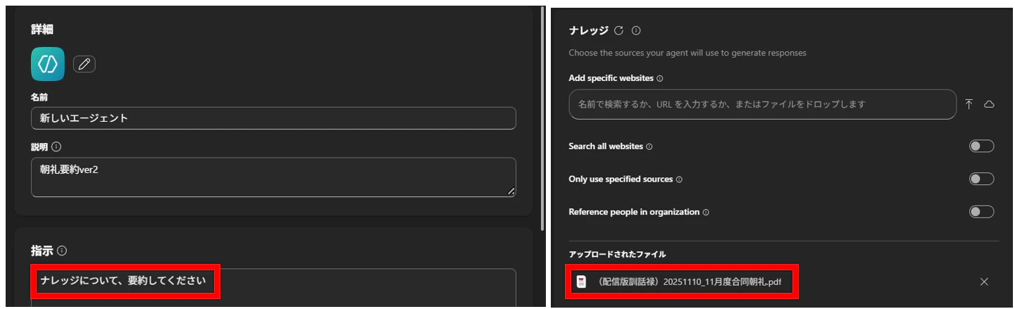The height and width of the screenshot is (309, 1015).
Task: Click the 'Search all websites' label
Action: (x=606, y=146)
